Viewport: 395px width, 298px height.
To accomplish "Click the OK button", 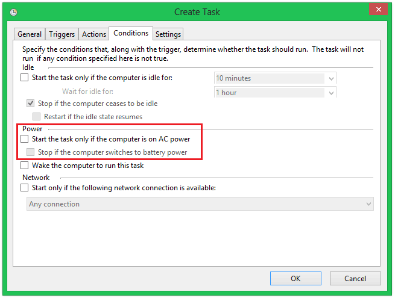I will pyautogui.click(x=295, y=279).
